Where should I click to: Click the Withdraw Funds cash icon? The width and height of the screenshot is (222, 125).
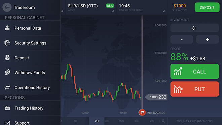click(7, 72)
